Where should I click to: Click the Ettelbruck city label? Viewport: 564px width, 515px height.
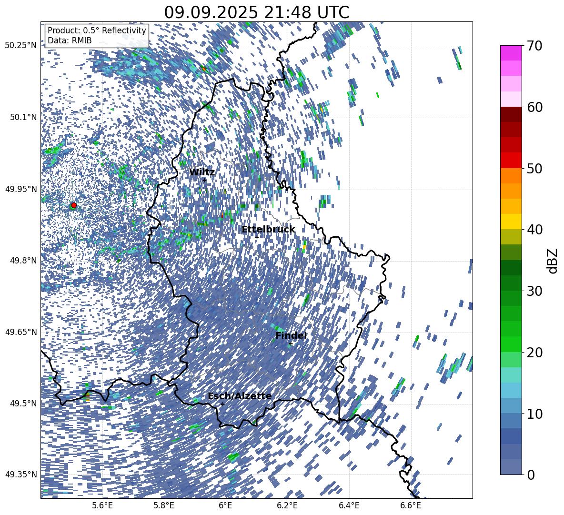tap(268, 230)
